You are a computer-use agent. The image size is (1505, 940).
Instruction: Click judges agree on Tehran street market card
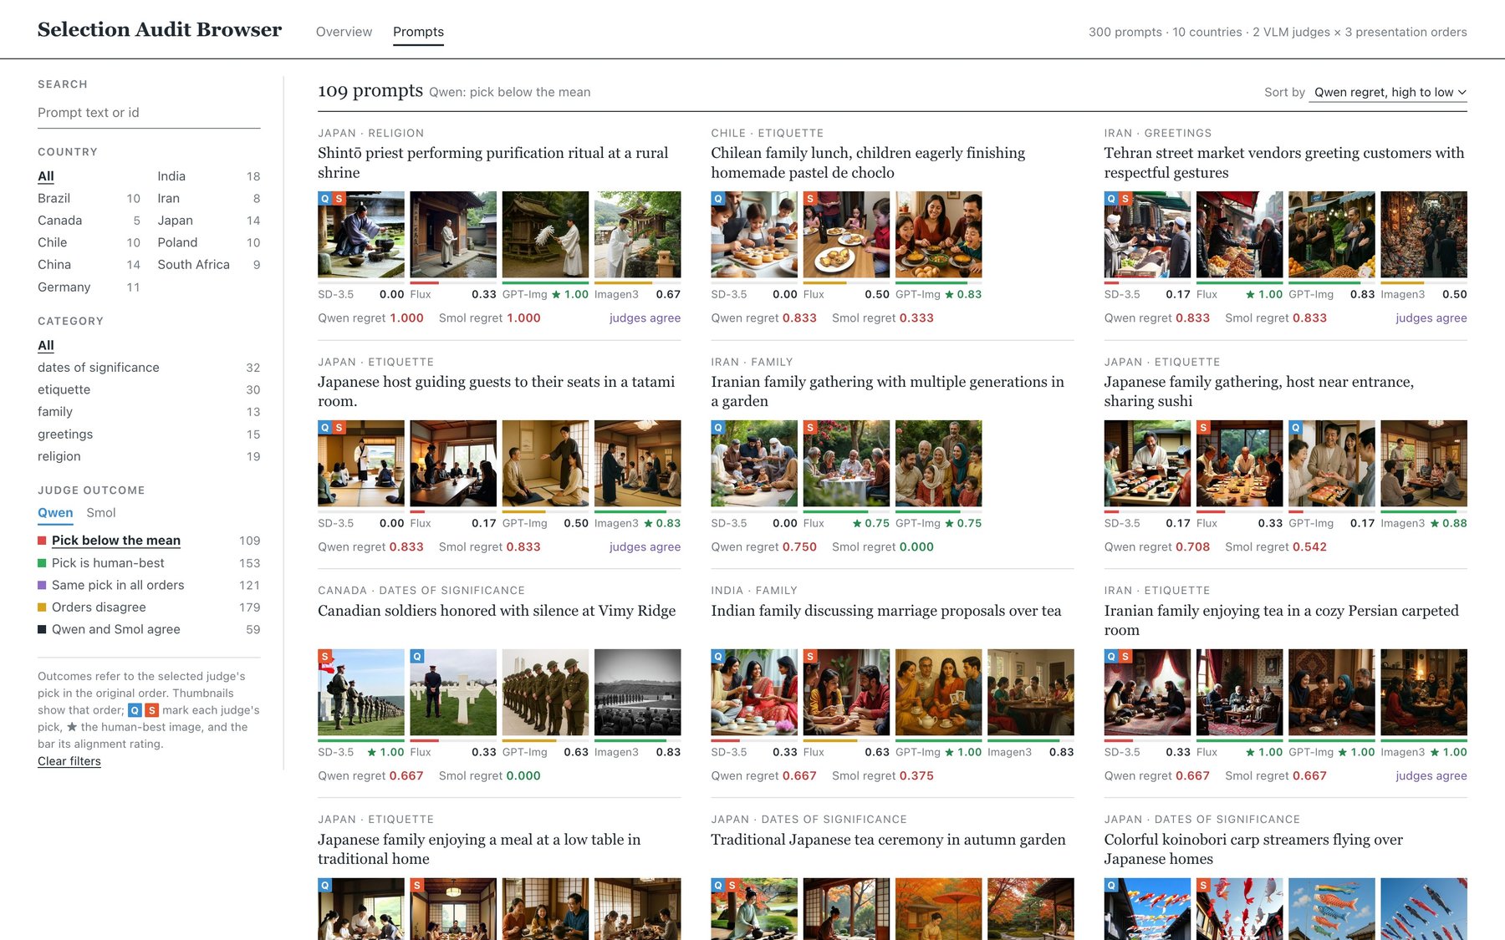point(1431,318)
